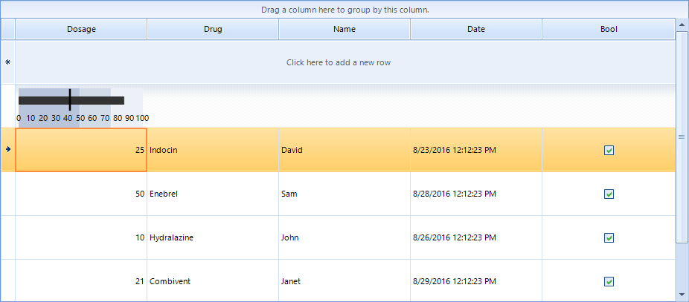Image resolution: width=689 pixels, height=302 pixels.
Task: Click the scrollbar up arrow
Action: point(681,25)
